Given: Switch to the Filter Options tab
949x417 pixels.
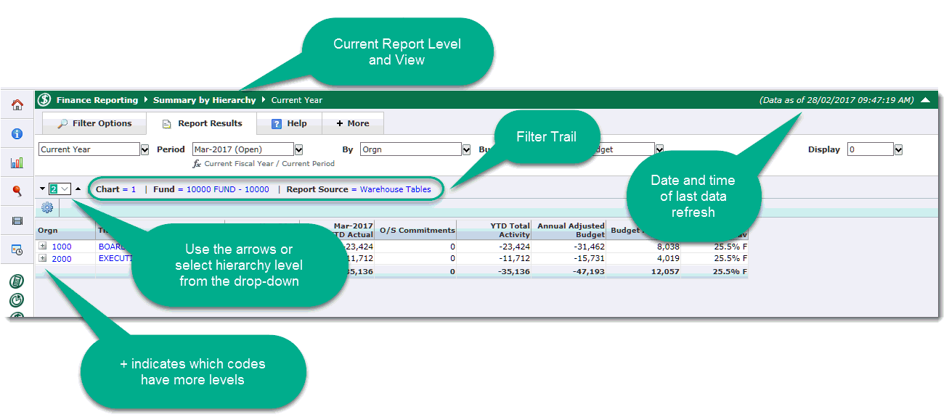Looking at the screenshot, I should pyautogui.click(x=94, y=123).
